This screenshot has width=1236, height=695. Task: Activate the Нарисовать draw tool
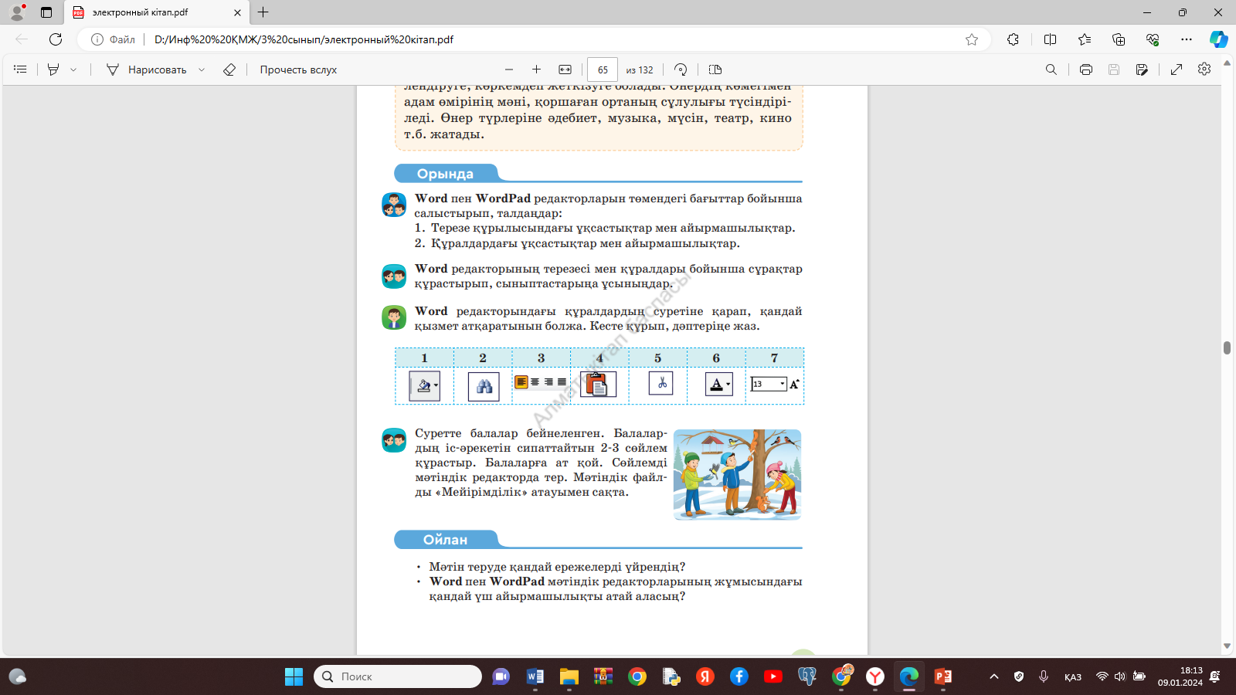[146, 69]
